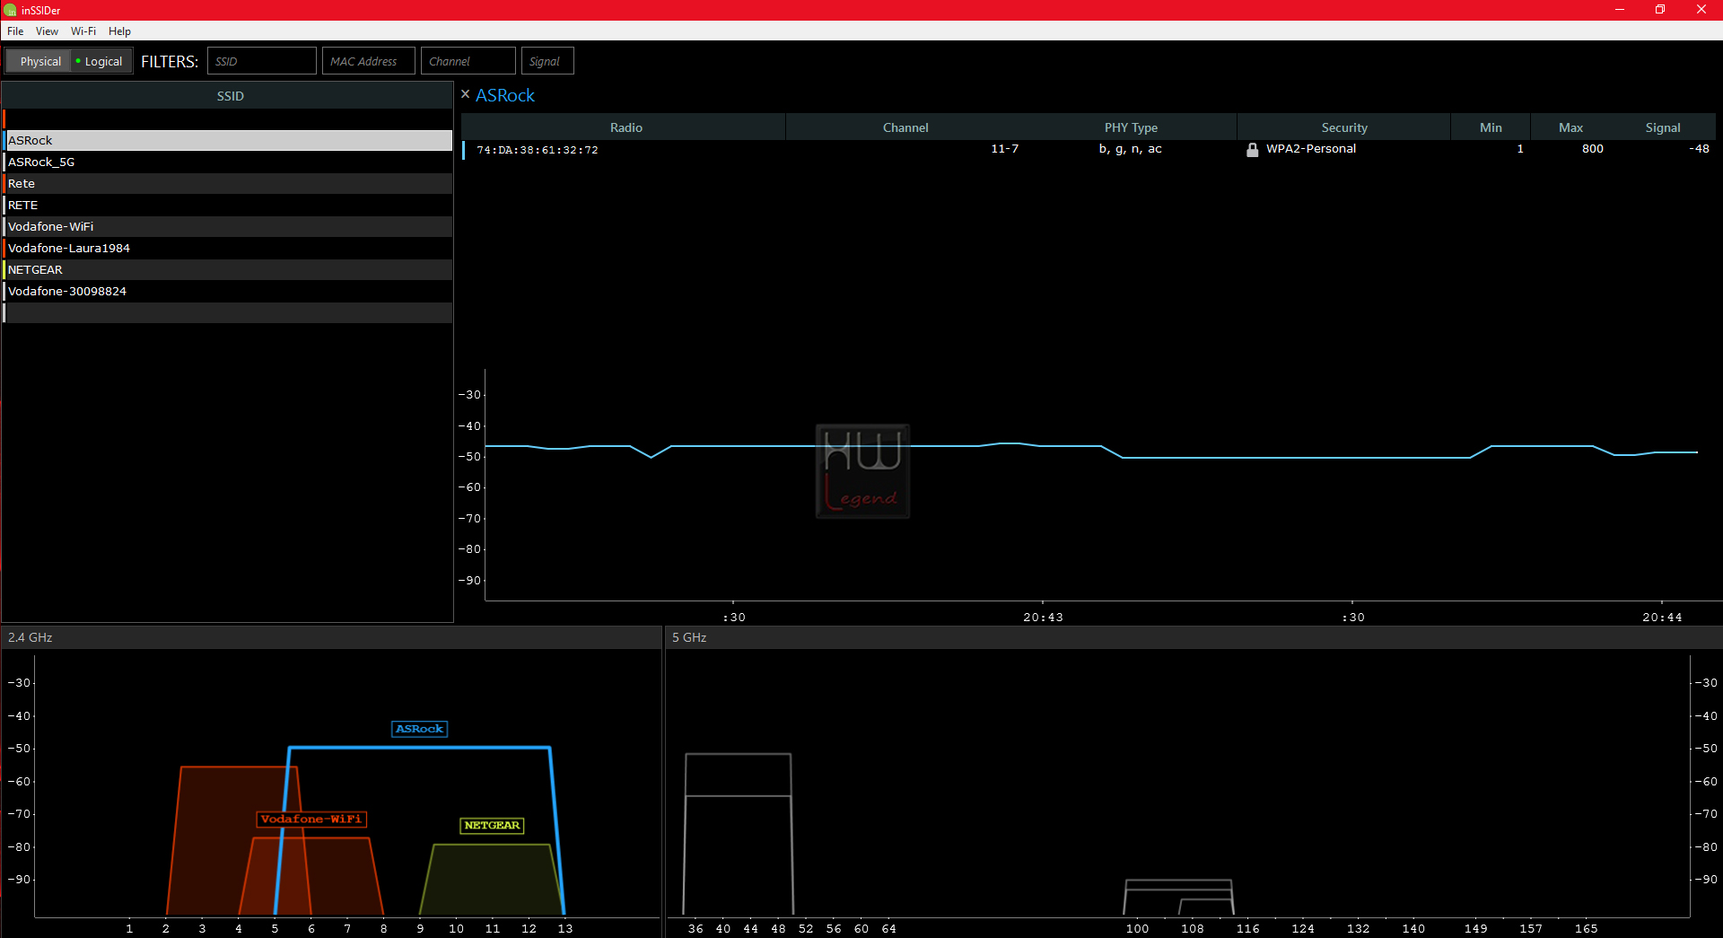The image size is (1723, 938).
Task: Click the ASRock label in 2.4 GHz chart
Action: coord(419,729)
